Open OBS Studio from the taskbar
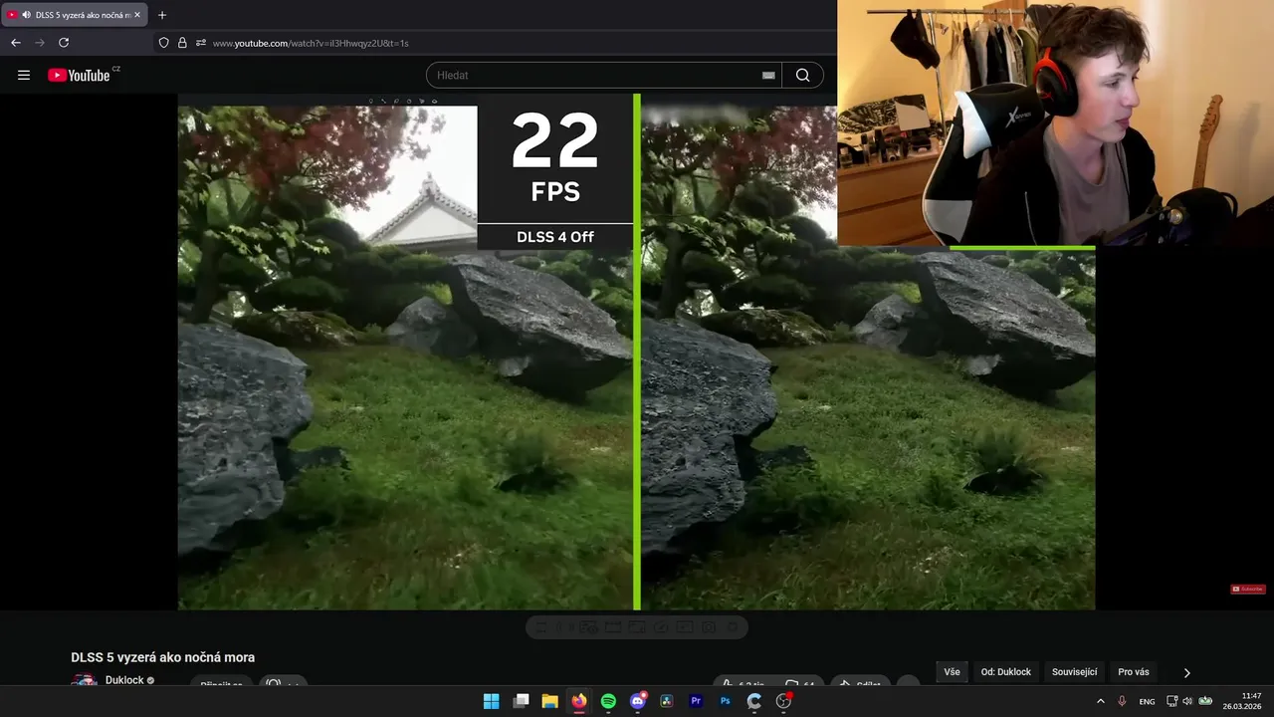This screenshot has height=717, width=1274. coord(783,701)
